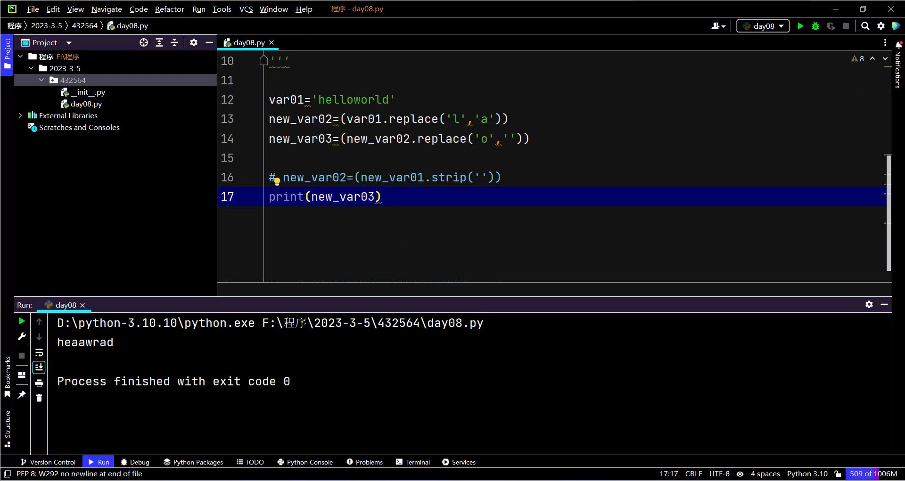Toggle read-only lock icon in status bar
The image size is (905, 481).
838,474
